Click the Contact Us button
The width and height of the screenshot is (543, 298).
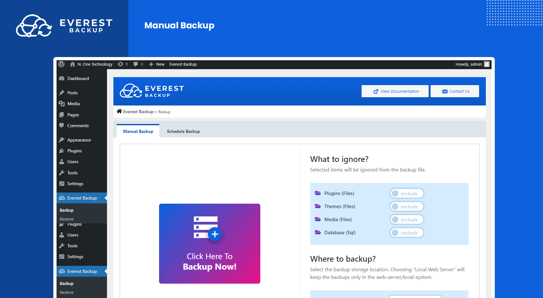pos(455,91)
